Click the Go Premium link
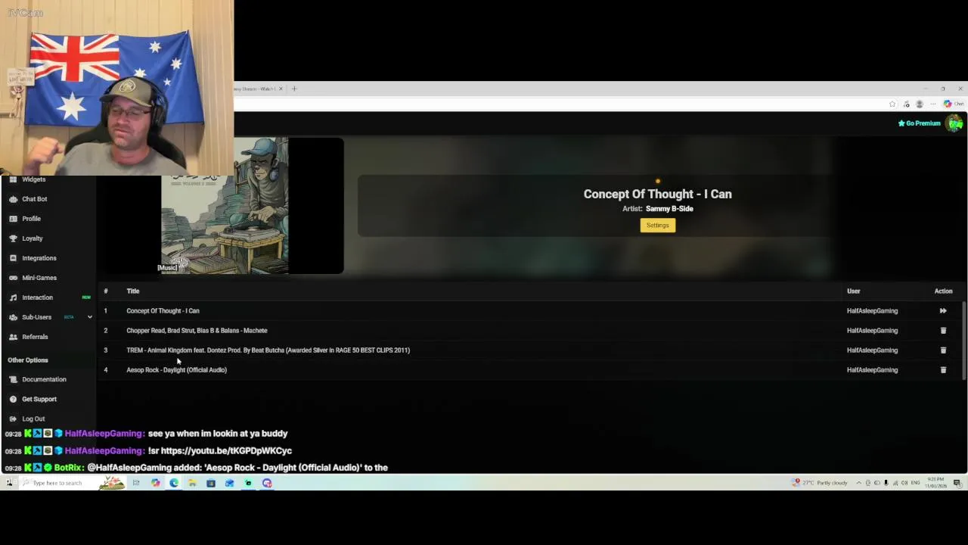Screen dimensions: 968x545 [x=919, y=123]
